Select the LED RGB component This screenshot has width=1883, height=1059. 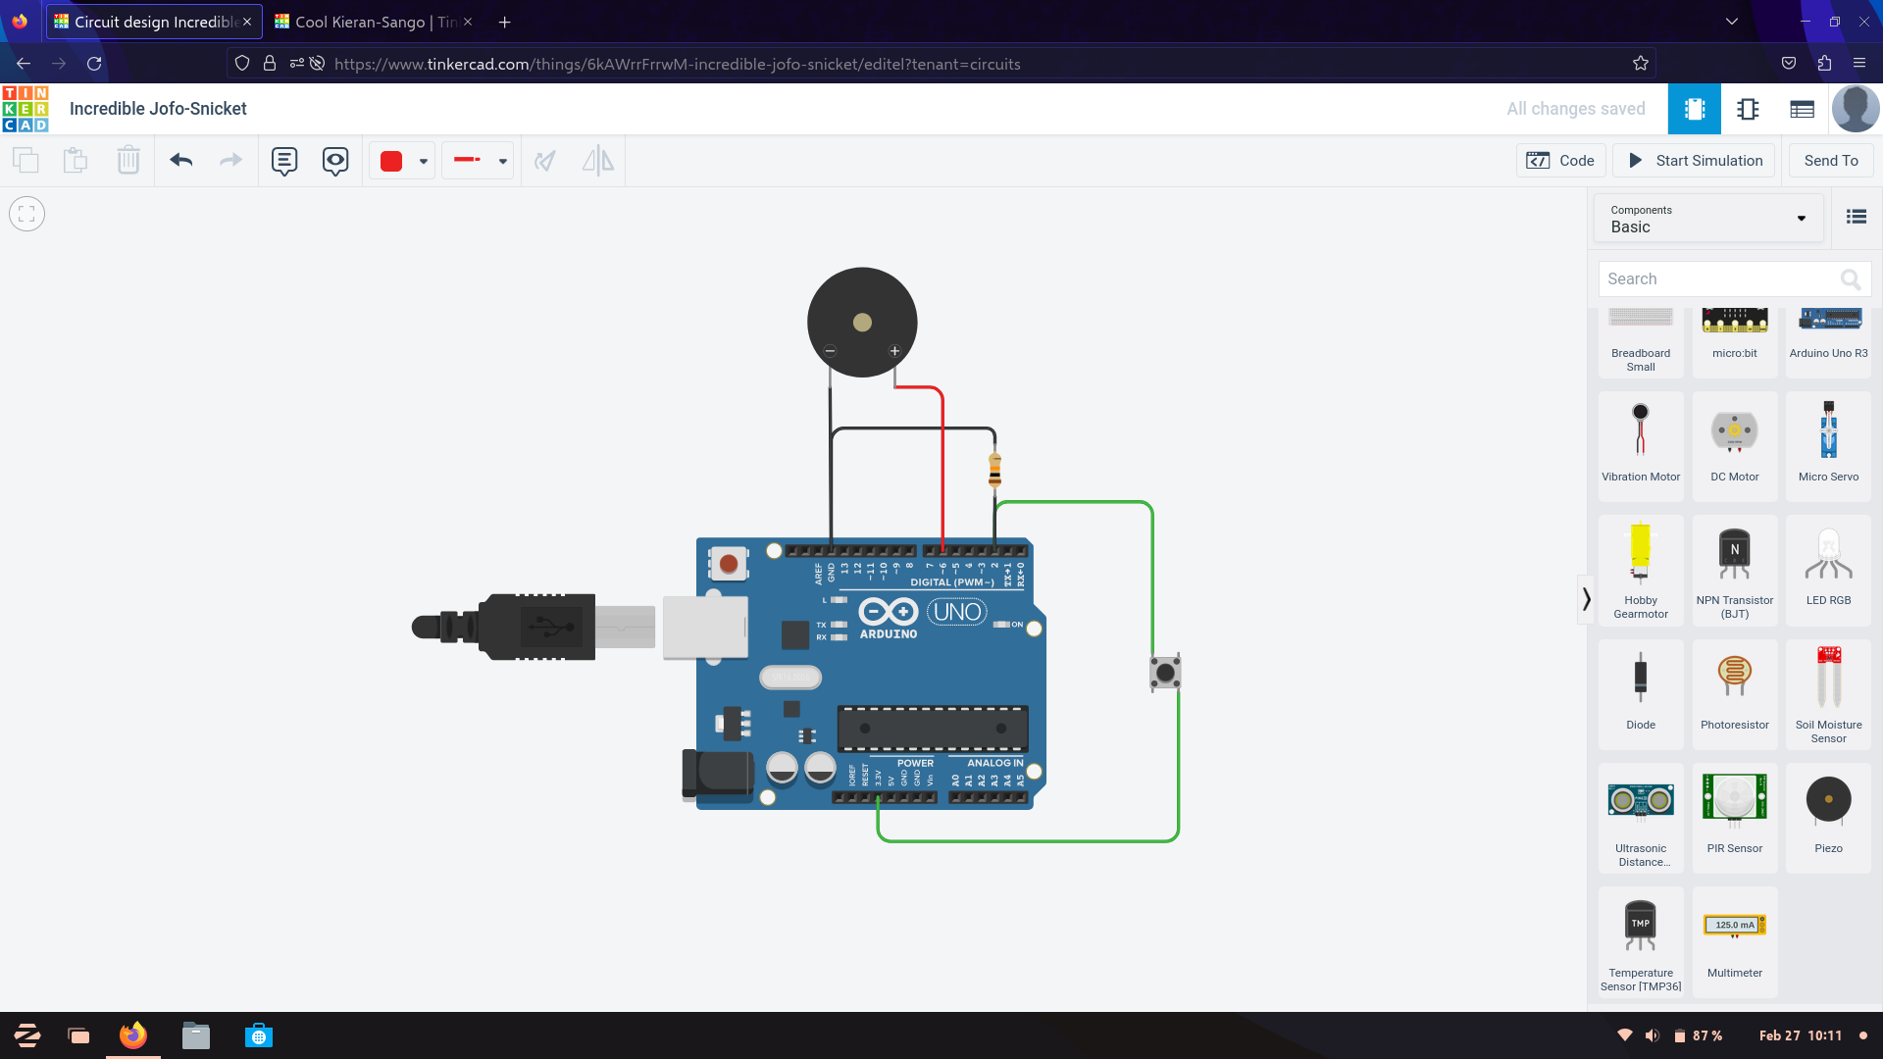1828,571
